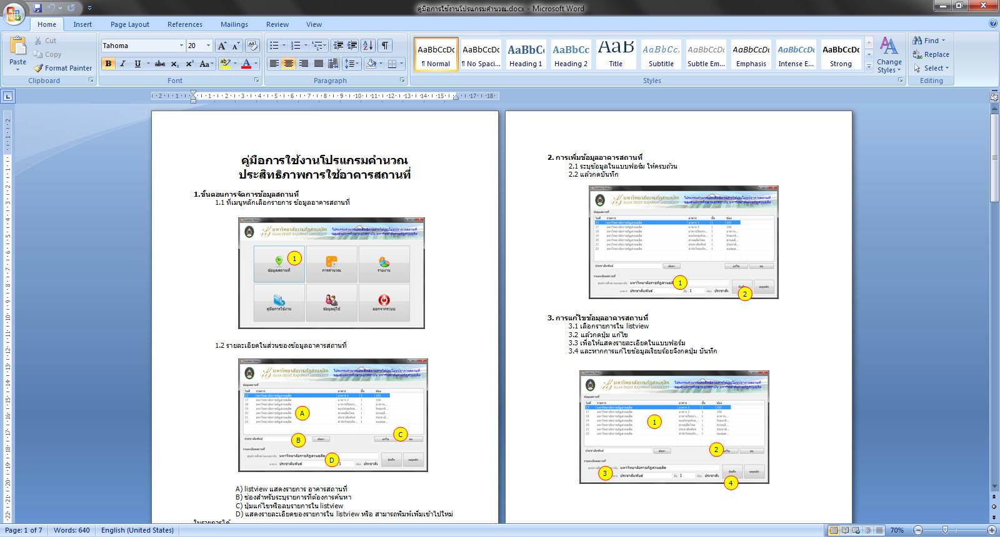Apply the No Spacing style

click(481, 54)
